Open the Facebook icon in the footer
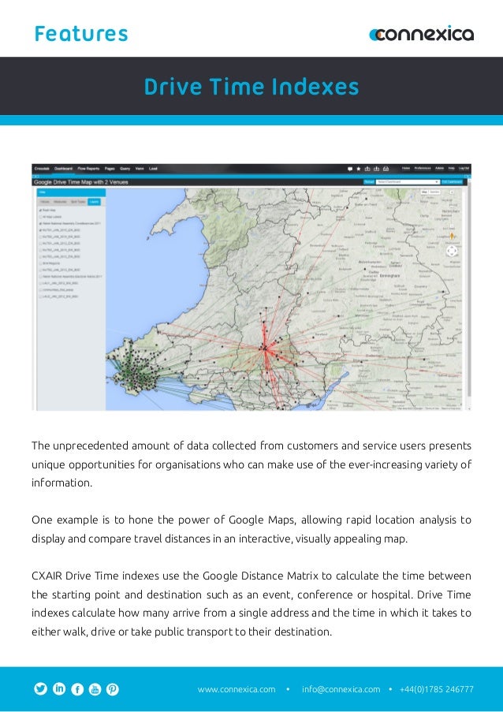Image resolution: width=503 pixels, height=712 pixels. [x=77, y=689]
